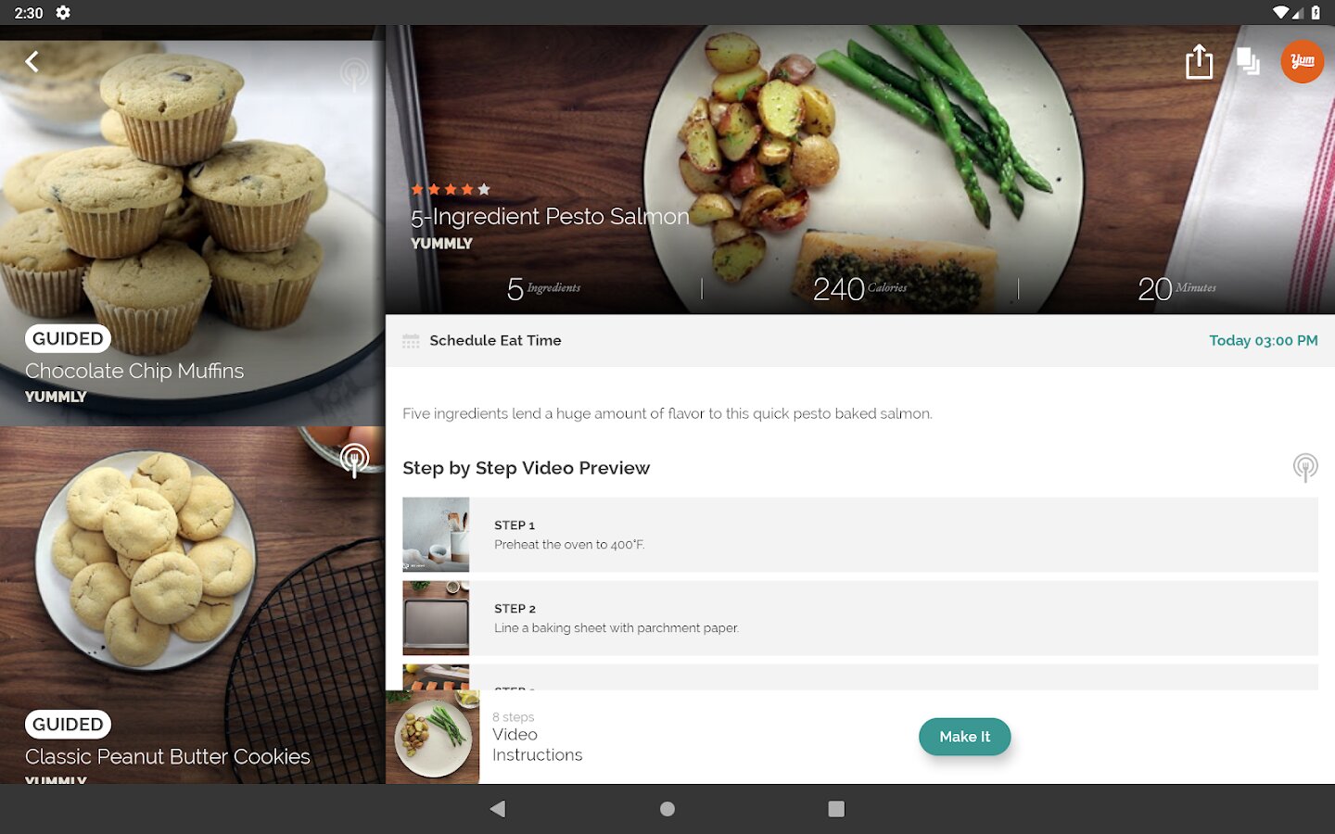Open the collections stack icon
Viewport: 1335px width, 834px height.
coord(1248,61)
